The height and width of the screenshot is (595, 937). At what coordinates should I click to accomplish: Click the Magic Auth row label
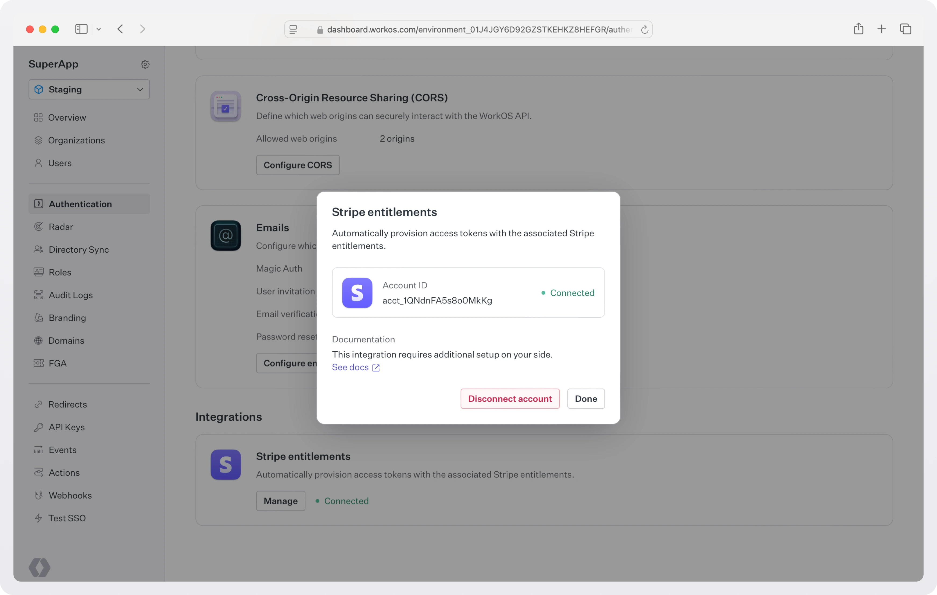(279, 269)
